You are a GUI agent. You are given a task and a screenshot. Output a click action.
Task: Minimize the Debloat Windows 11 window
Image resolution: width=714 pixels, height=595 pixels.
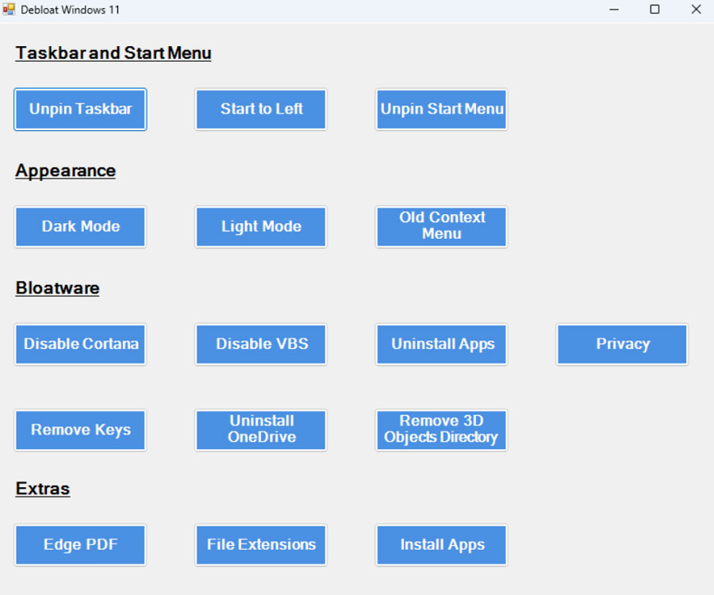click(614, 10)
